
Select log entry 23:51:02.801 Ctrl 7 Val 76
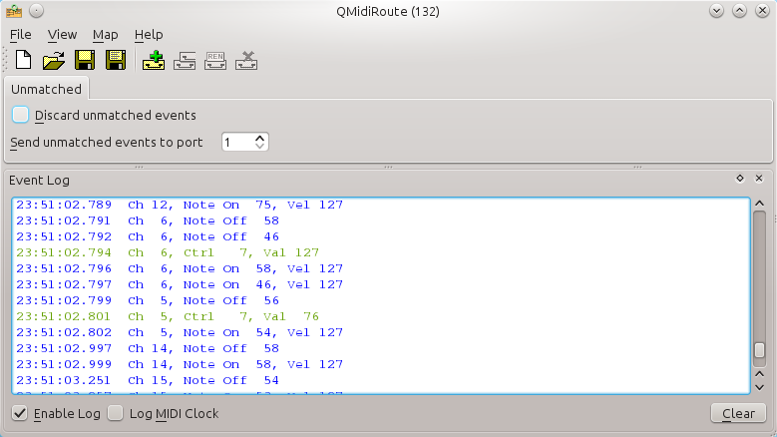[x=168, y=316]
